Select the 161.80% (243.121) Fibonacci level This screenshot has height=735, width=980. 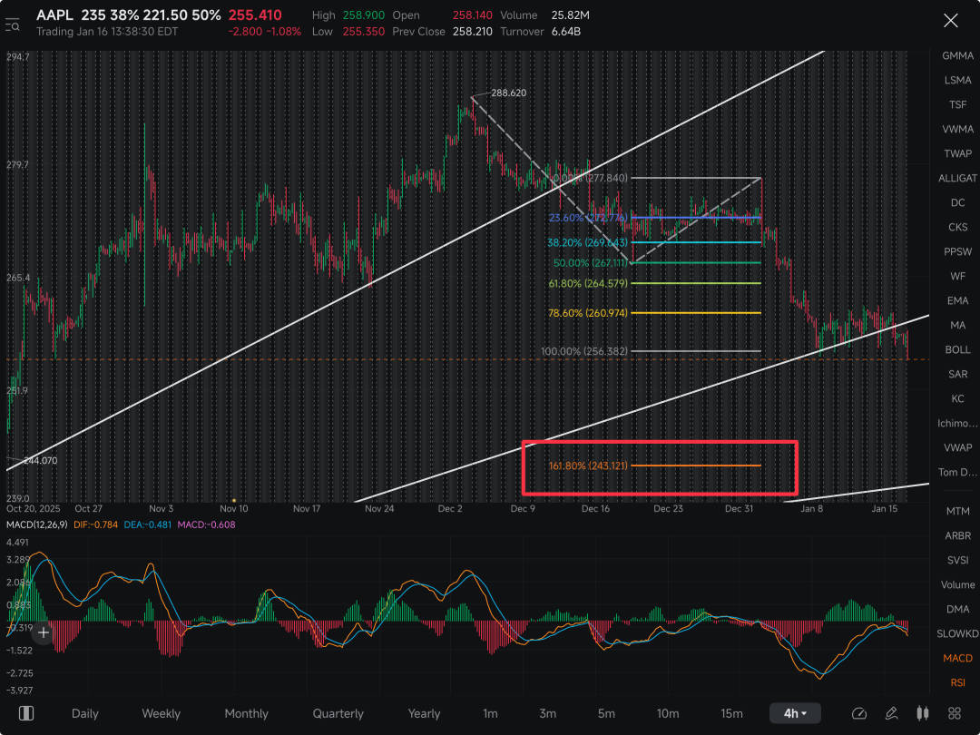(588, 465)
